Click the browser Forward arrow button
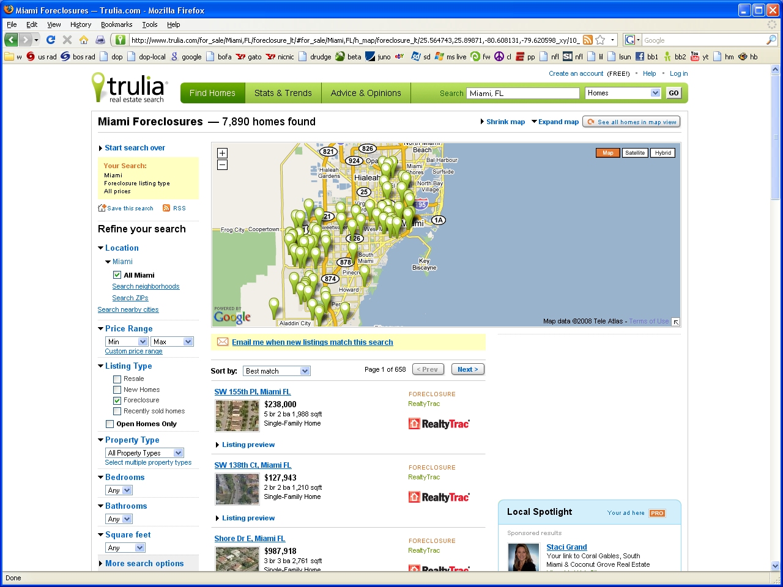 click(25, 40)
